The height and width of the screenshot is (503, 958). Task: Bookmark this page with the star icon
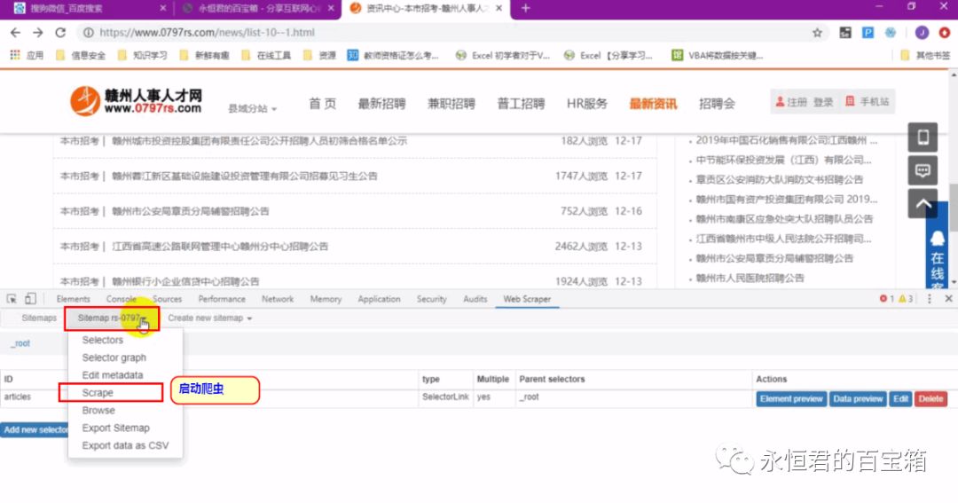click(817, 33)
